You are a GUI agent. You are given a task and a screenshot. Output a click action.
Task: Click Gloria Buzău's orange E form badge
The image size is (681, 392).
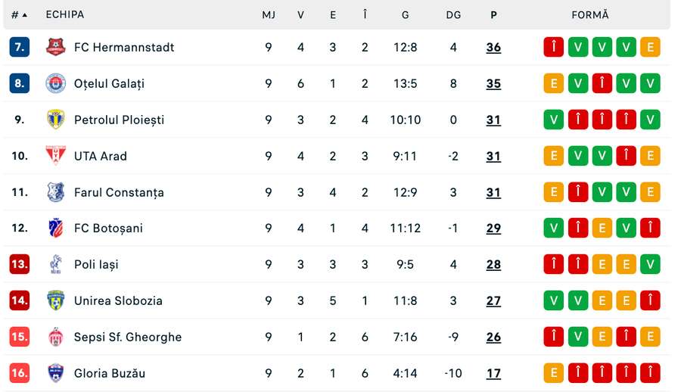click(553, 373)
